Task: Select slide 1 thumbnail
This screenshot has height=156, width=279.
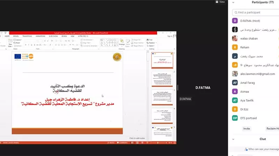Action: (x=162, y=60)
